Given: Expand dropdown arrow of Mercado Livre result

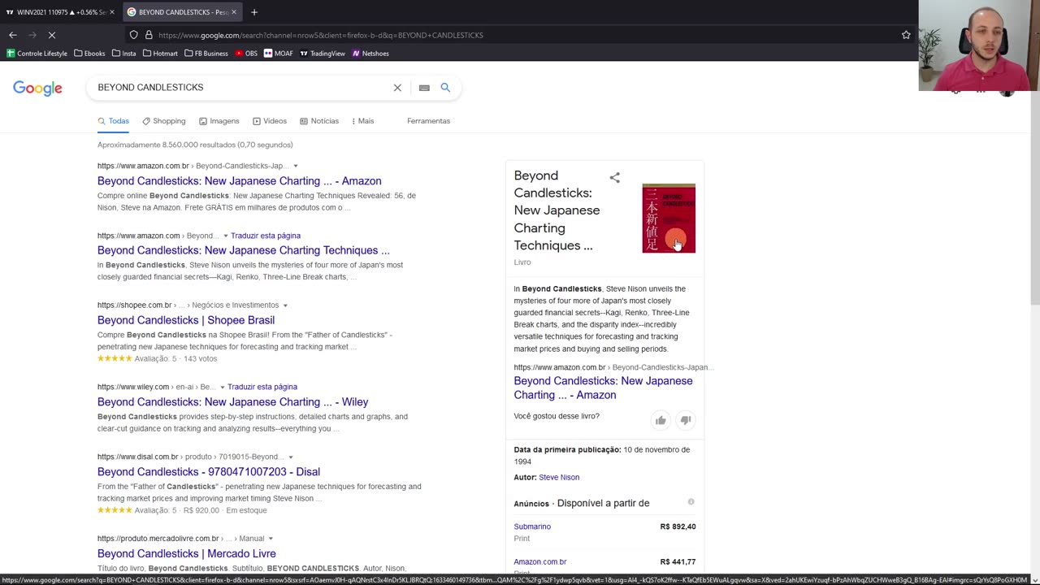Looking at the screenshot, I should 271,539.
